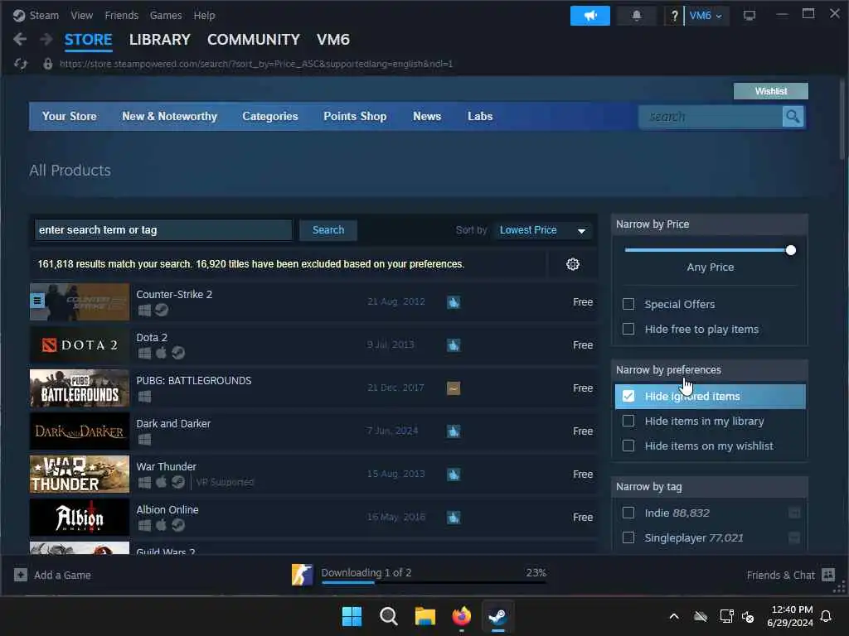Click the Counter-Strike downloading game icon

302,575
